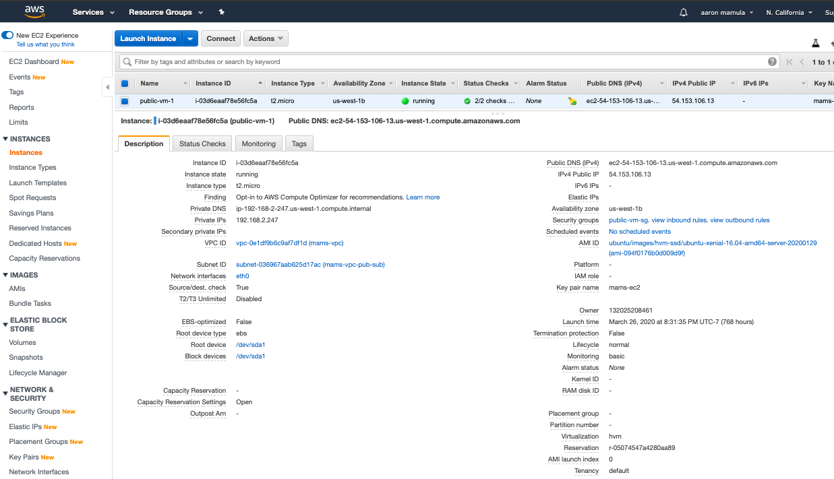The height and width of the screenshot is (479, 834).
Task: Open the notifications bell
Action: point(684,12)
